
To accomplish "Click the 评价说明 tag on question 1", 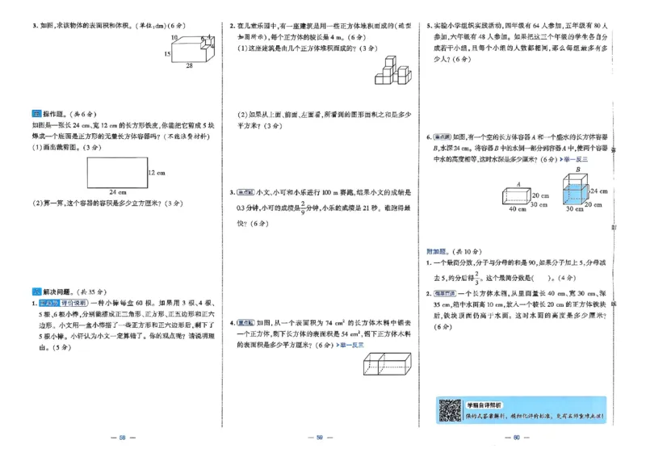I will (x=73, y=303).
